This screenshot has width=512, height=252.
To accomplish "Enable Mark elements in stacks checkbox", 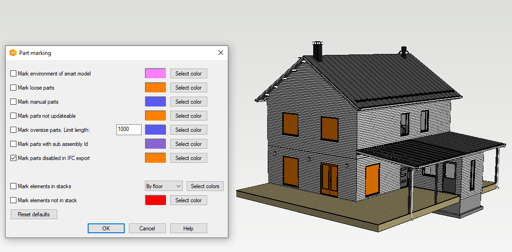I will pyautogui.click(x=13, y=186).
